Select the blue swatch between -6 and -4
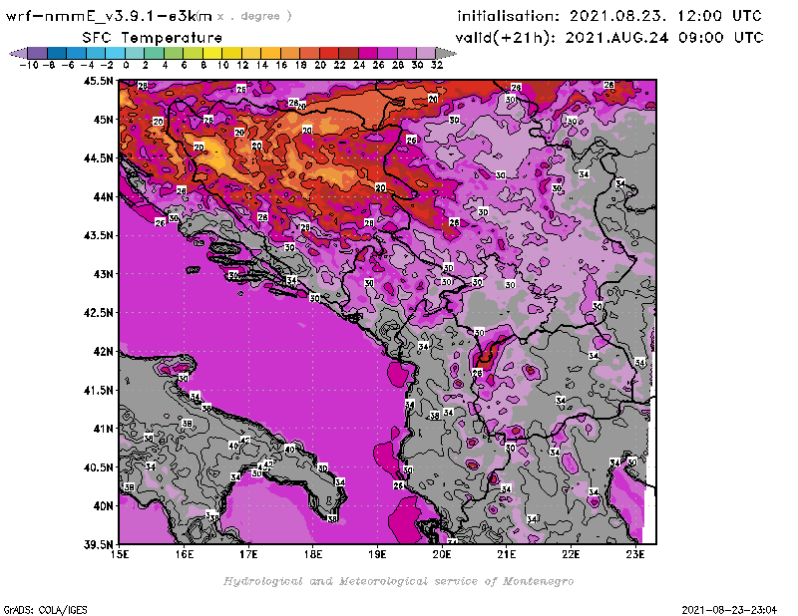Image resolution: width=798 pixels, height=616 pixels. click(x=77, y=53)
